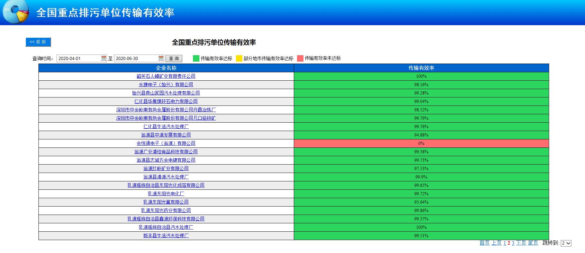The image size is (585, 253).
Task: Jump to page 3 link
Action: point(513,243)
